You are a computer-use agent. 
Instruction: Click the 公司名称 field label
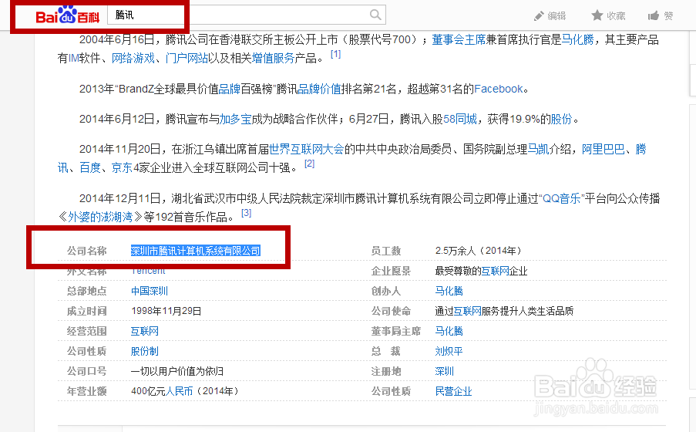tap(87, 251)
